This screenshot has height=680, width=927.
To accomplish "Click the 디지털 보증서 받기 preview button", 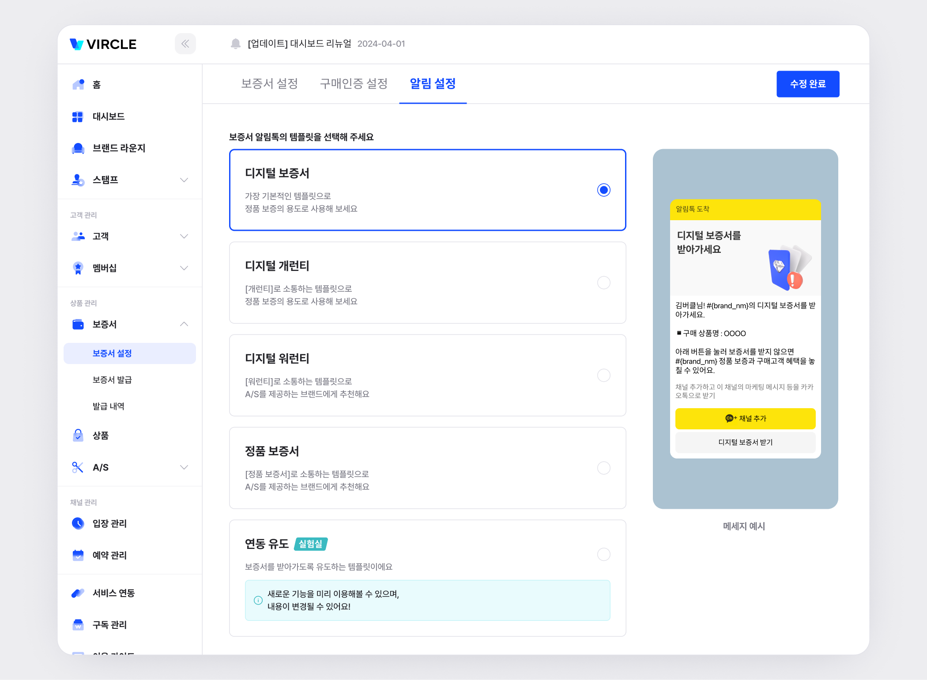I will pos(745,442).
